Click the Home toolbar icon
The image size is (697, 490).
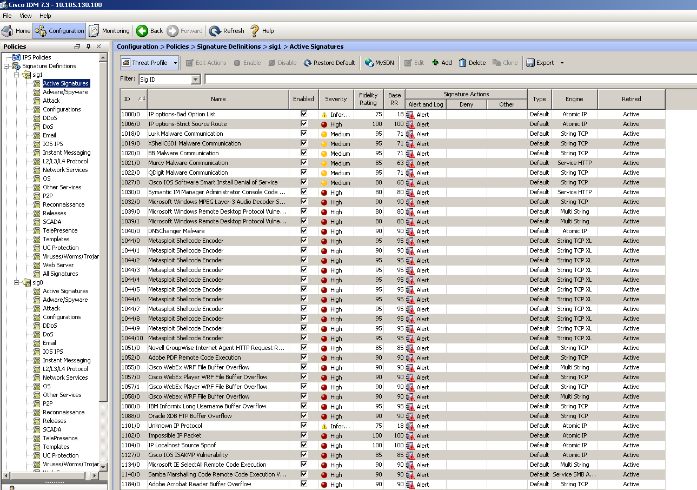tap(8, 31)
